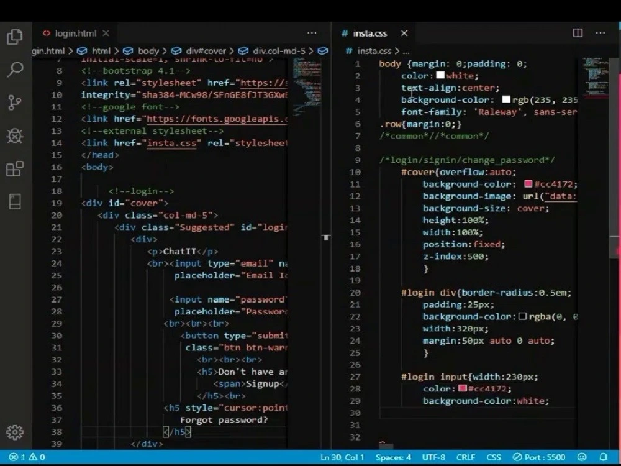Image resolution: width=621 pixels, height=466 pixels.
Task: Follow the https stylesheet link on line 9
Action: click(264, 83)
